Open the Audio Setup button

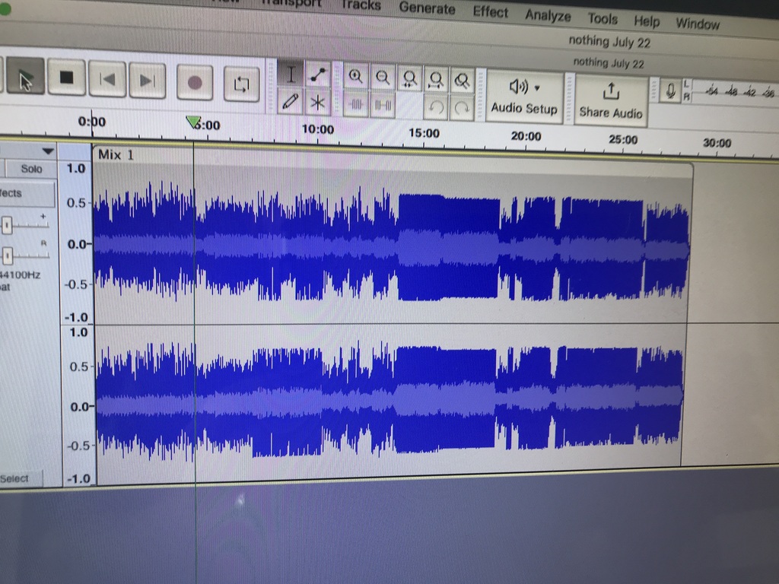[524, 97]
